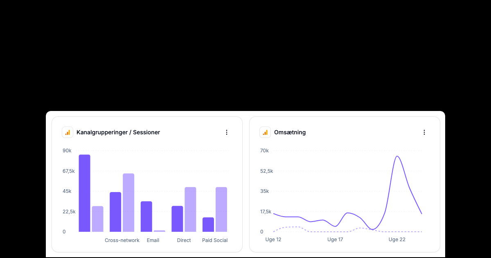Click the 90k label on bar chart

click(67, 151)
